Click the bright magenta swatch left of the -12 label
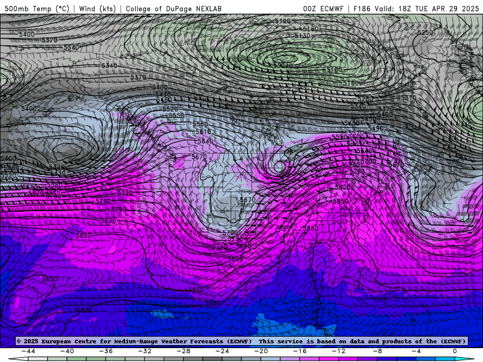 point(329,359)
